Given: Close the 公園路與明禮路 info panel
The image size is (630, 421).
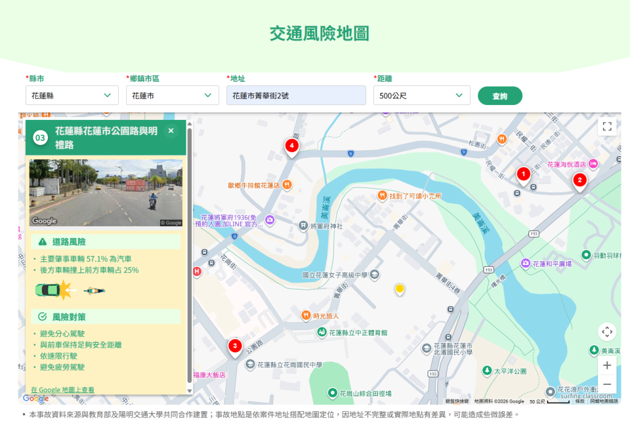Looking at the screenshot, I should click(171, 130).
